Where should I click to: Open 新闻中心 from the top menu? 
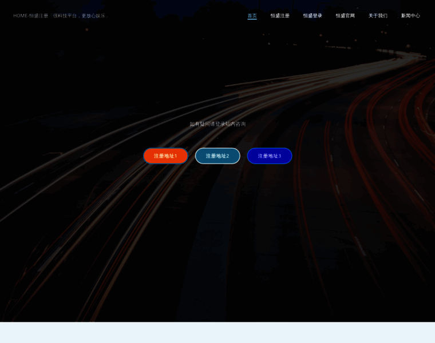click(410, 16)
